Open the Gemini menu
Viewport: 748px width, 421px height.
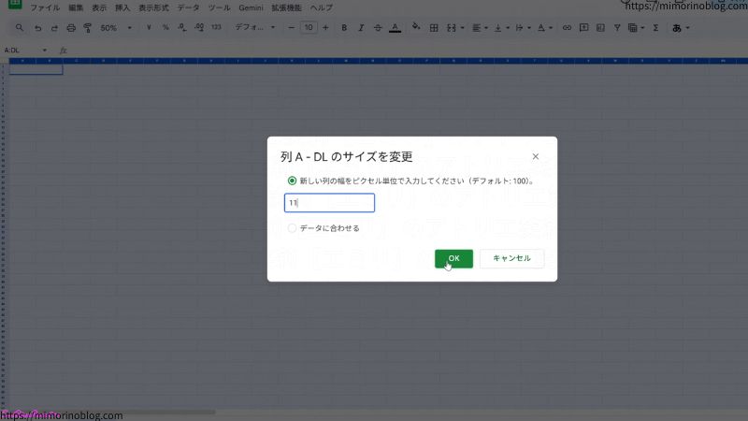pyautogui.click(x=251, y=7)
